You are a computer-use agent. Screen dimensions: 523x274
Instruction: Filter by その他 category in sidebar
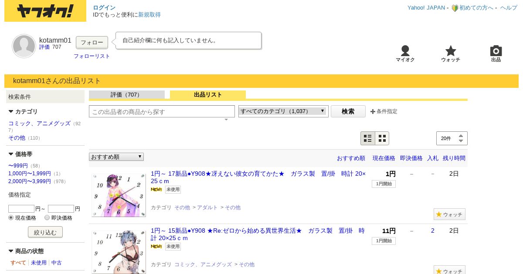(x=17, y=138)
